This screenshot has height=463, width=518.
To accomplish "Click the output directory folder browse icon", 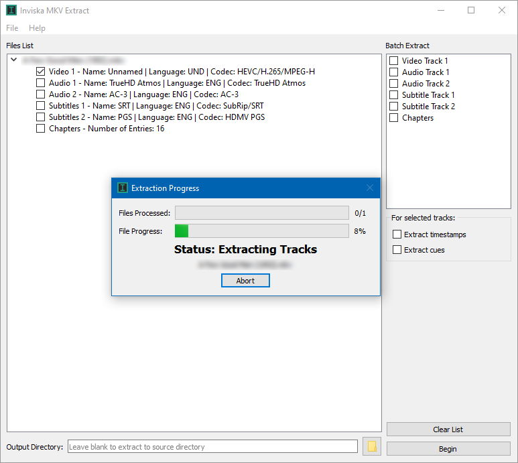I will tap(372, 446).
